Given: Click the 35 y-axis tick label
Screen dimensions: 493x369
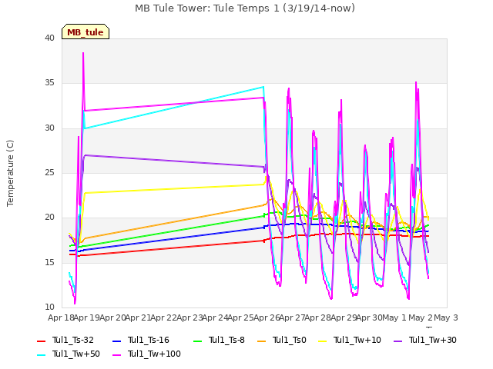Looking at the screenshot, I should 49,83.
